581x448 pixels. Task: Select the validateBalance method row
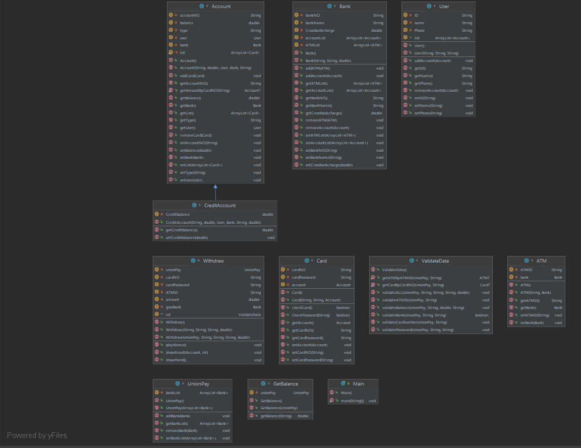click(431, 308)
